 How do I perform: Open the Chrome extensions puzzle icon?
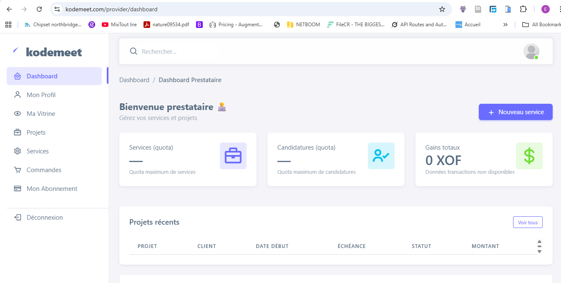(x=523, y=9)
